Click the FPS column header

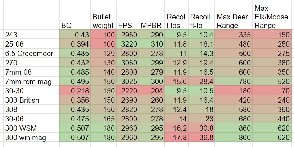pos(128,16)
